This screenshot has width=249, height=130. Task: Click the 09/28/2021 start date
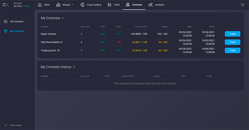(185, 49)
